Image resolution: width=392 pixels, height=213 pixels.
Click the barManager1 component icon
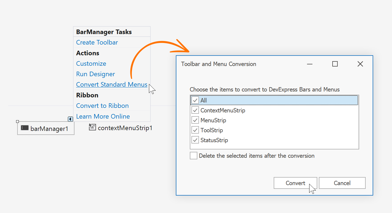coord(25,128)
